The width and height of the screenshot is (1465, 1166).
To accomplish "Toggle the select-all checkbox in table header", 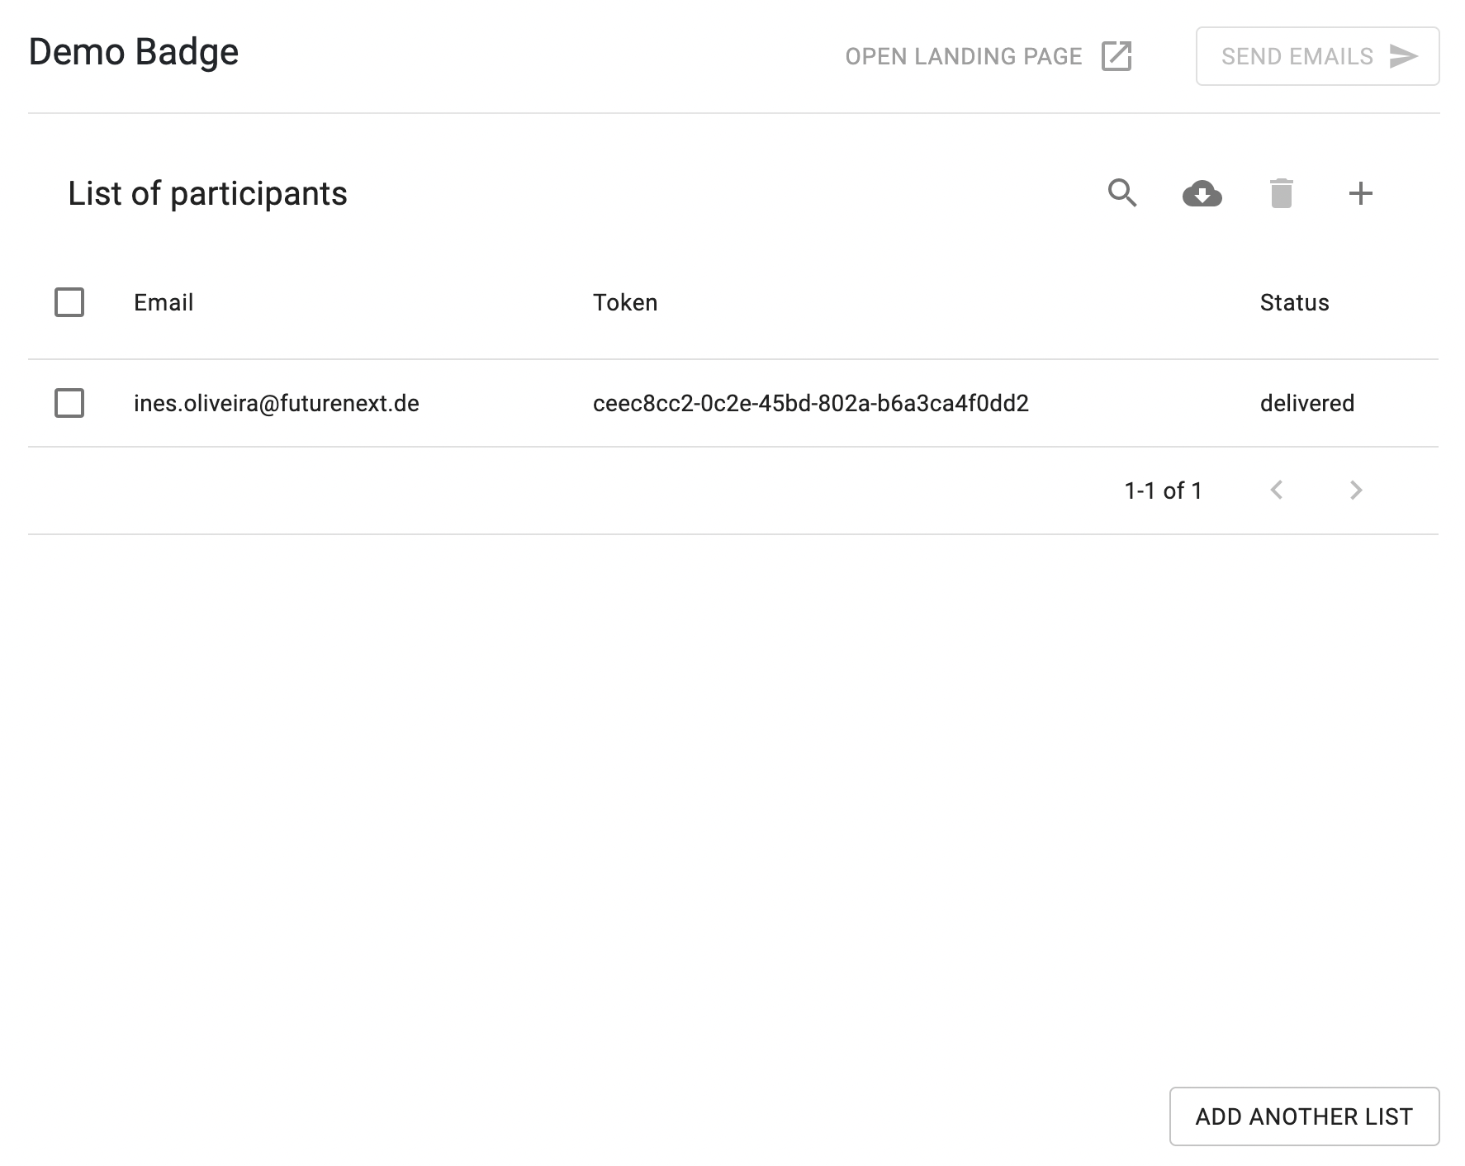I will coord(69,302).
